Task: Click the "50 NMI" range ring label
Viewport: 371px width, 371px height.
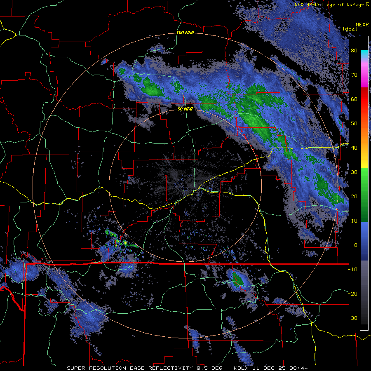Action: click(185, 109)
